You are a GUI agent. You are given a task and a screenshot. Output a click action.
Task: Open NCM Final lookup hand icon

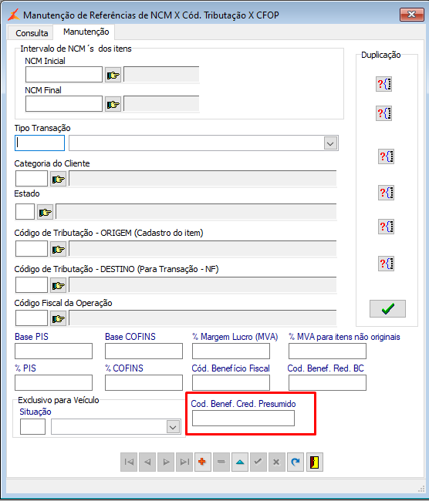[x=113, y=105]
